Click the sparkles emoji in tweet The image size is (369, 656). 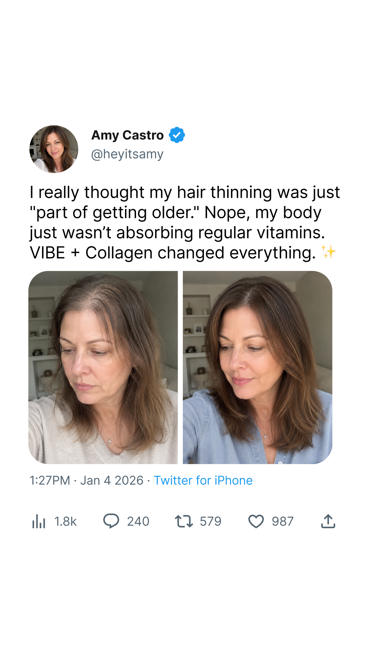click(x=329, y=252)
